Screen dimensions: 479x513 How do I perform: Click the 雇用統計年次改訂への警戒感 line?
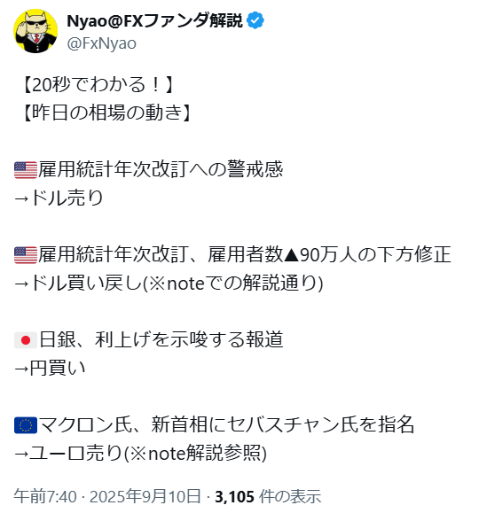(x=161, y=169)
